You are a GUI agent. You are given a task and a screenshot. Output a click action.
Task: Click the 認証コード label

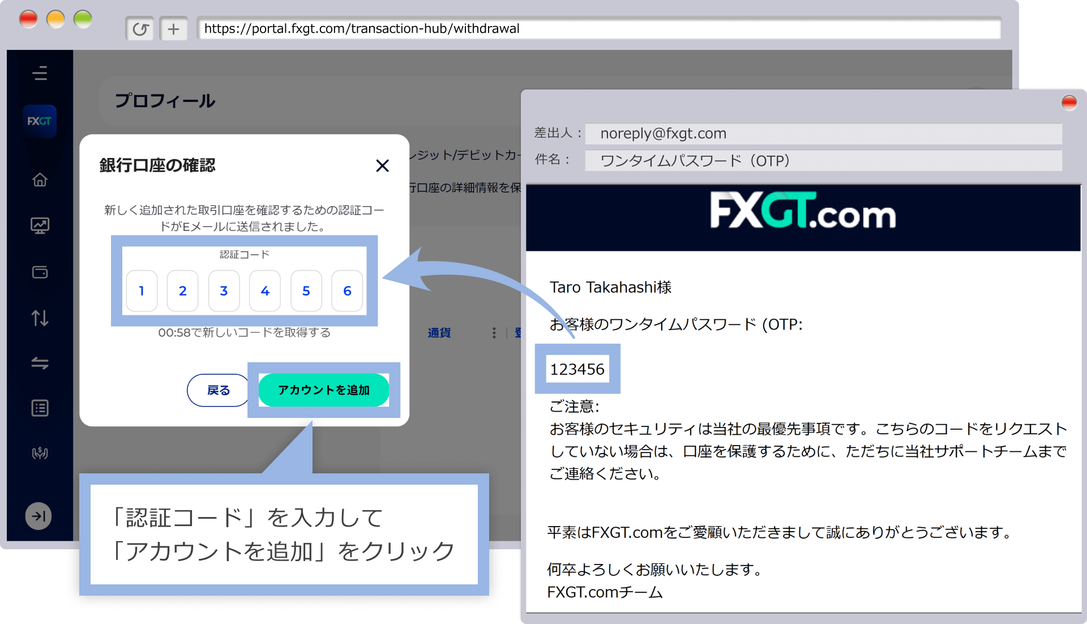pos(244,255)
